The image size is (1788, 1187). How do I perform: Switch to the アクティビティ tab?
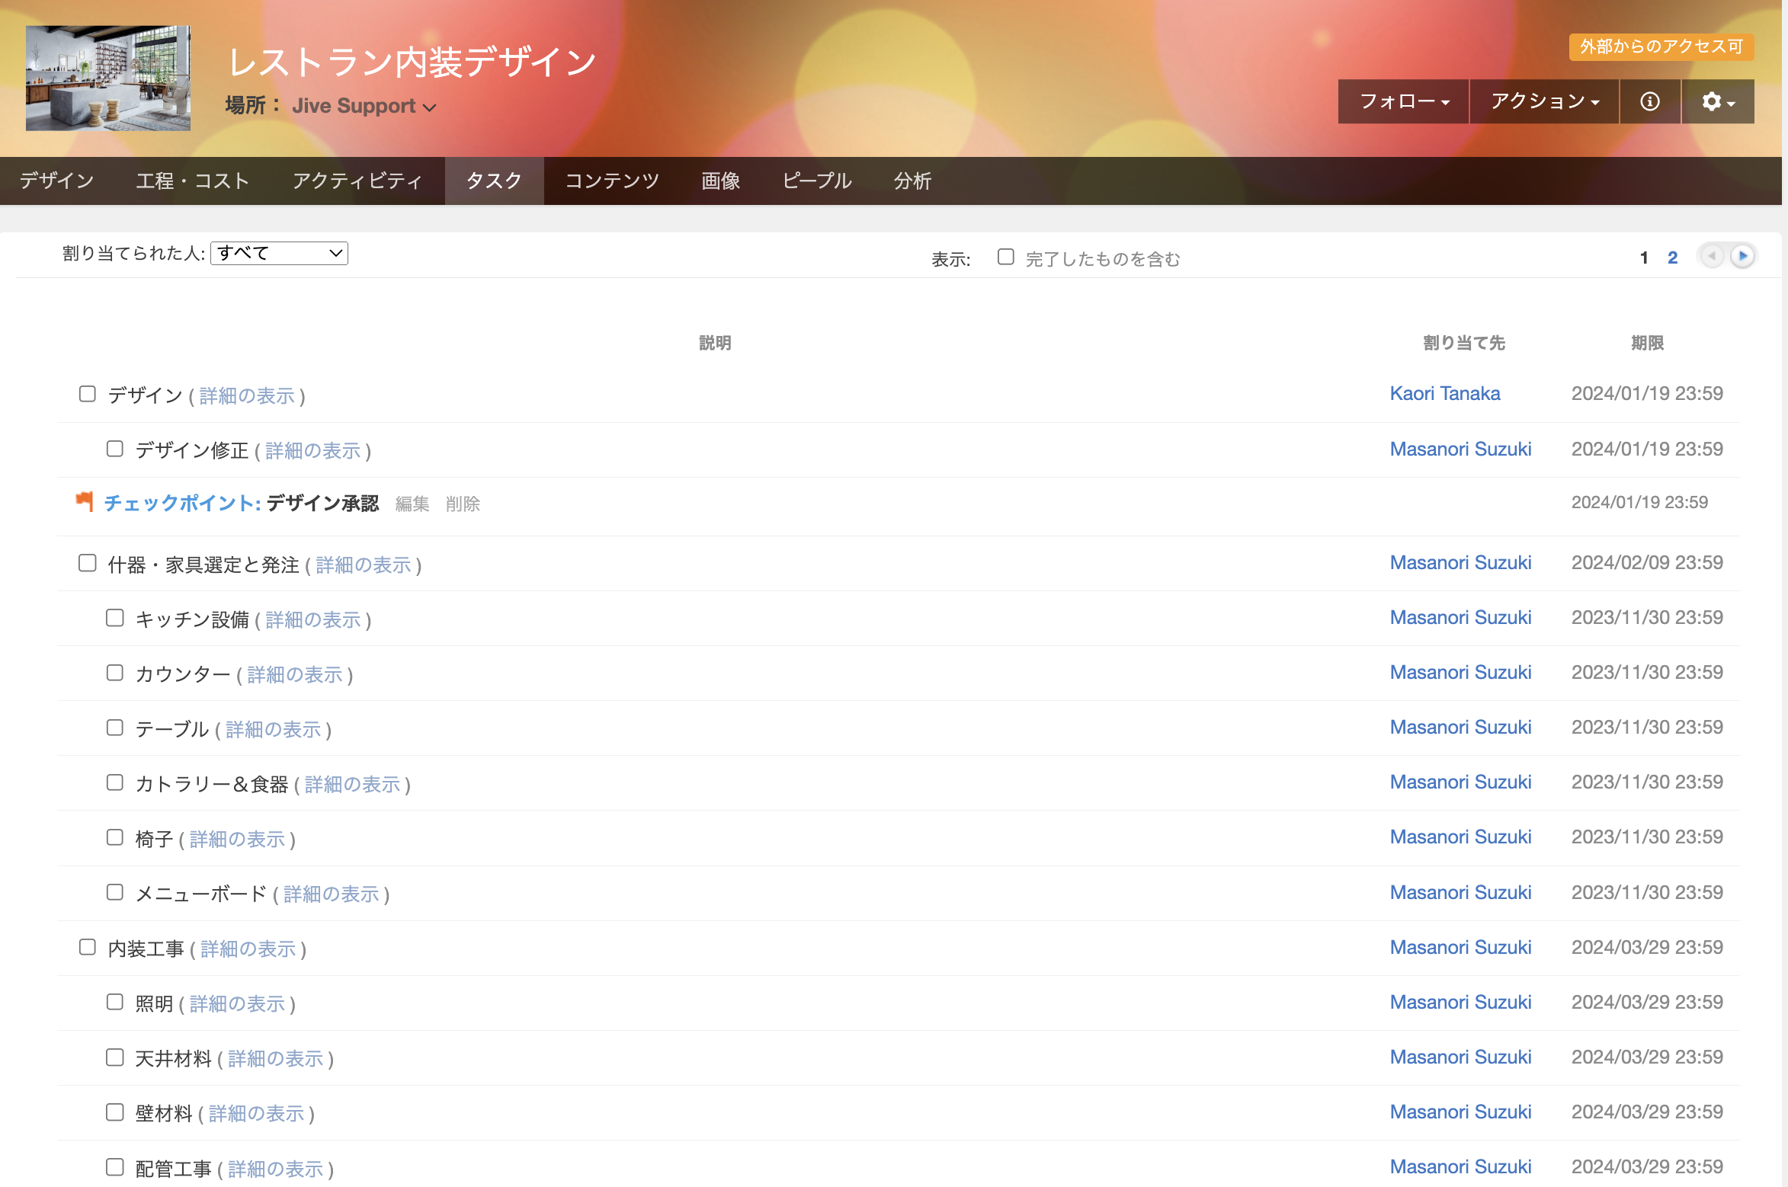(357, 181)
